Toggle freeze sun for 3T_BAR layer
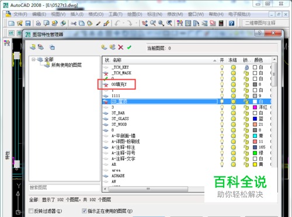Screen dimensions: 292x217 (x=234, y=113)
